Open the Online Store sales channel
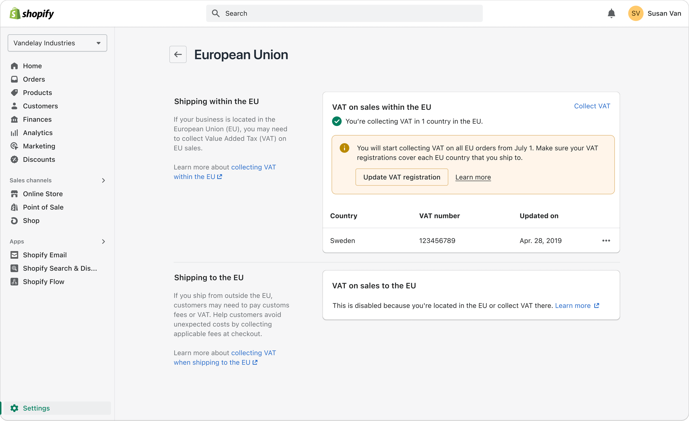 pos(43,194)
